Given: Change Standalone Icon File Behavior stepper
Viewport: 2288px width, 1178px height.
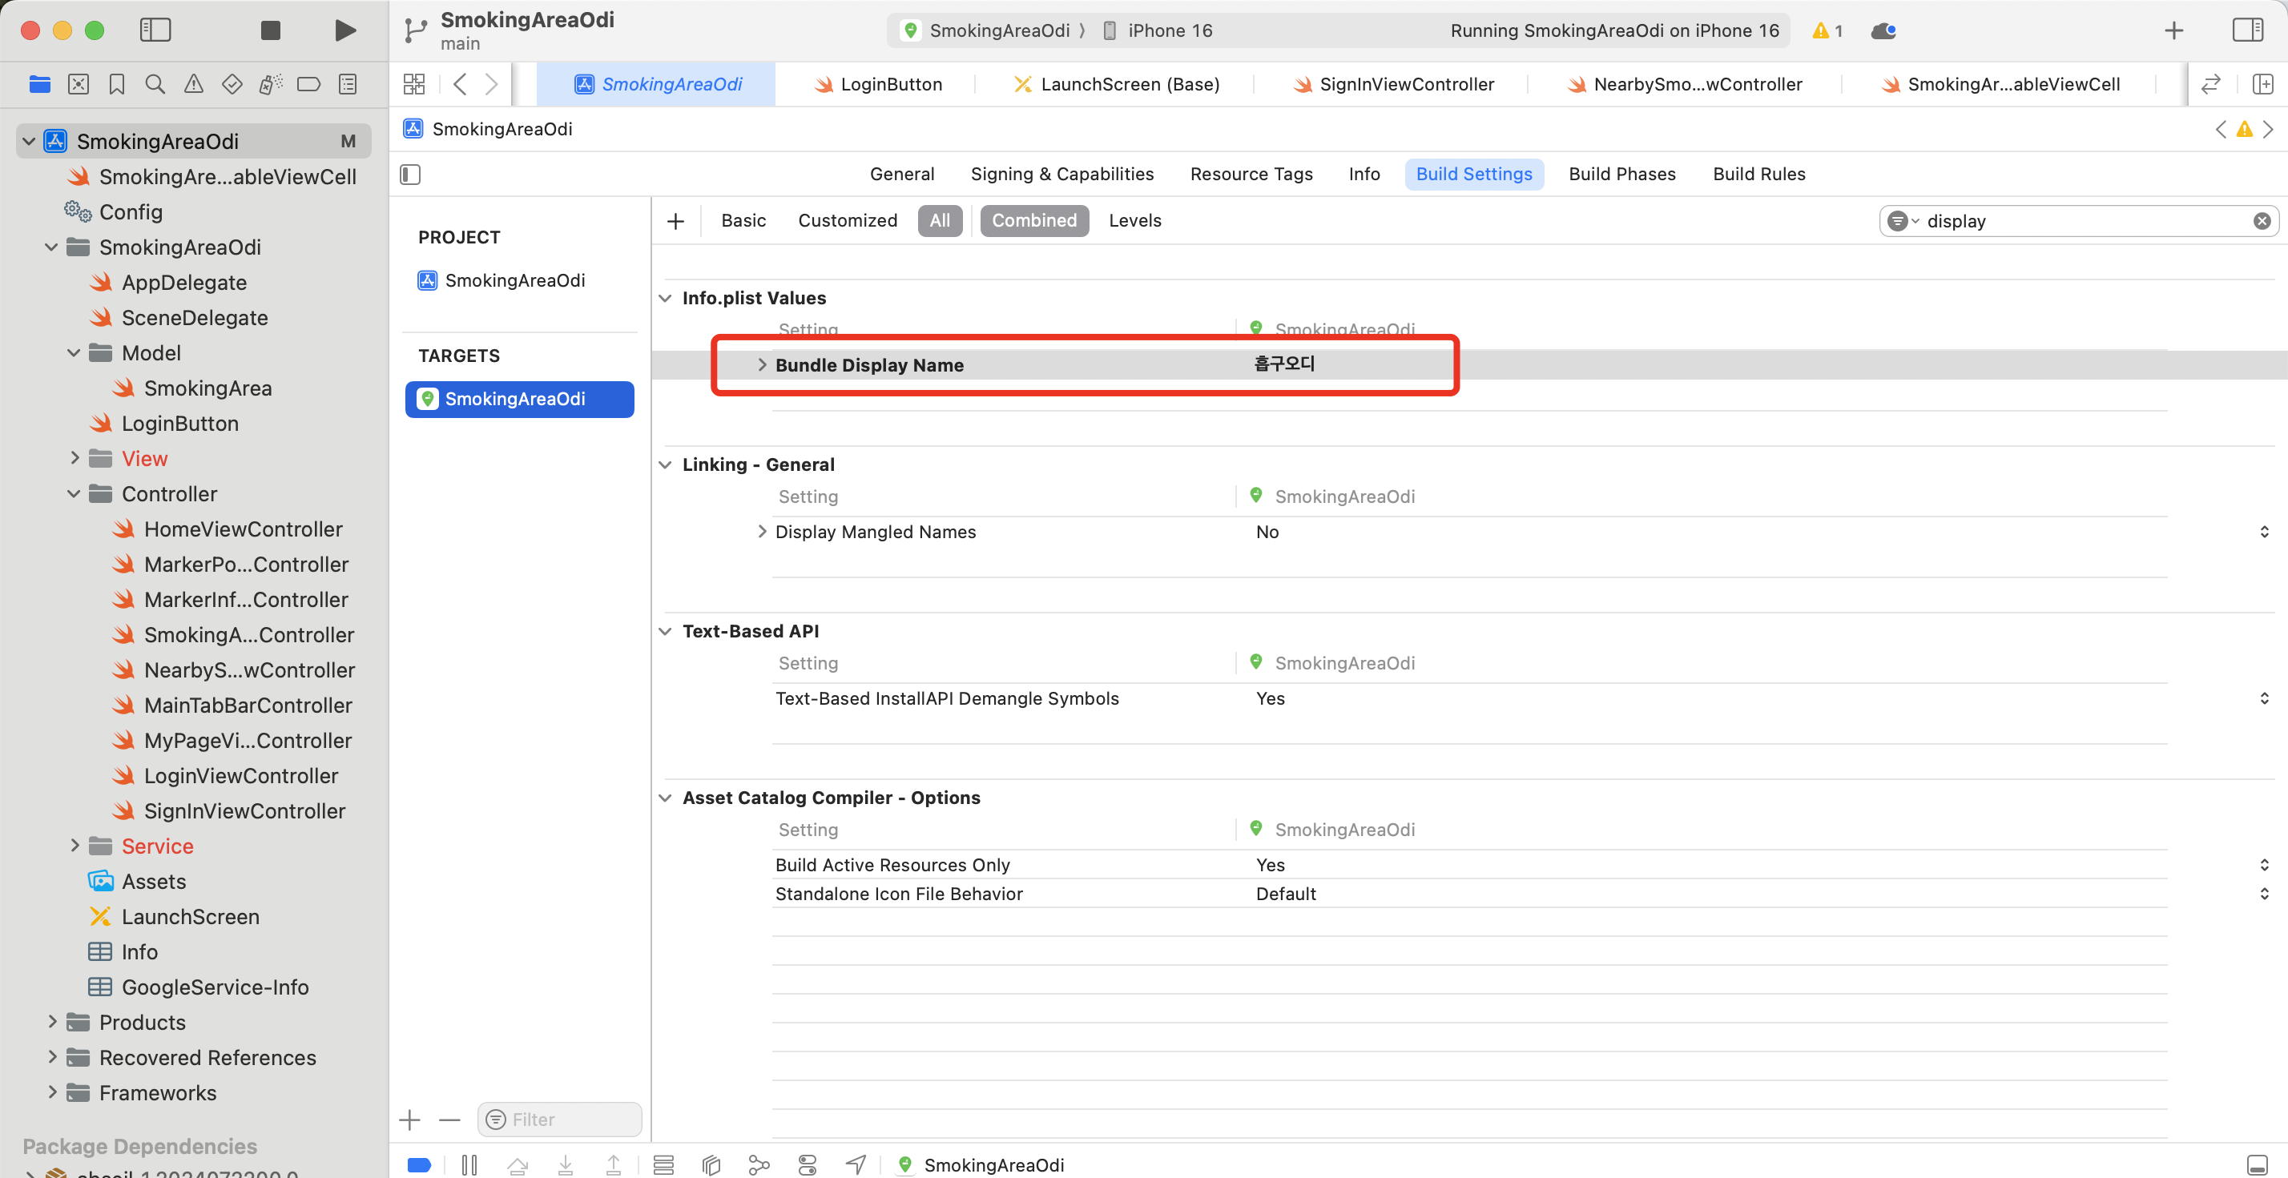Looking at the screenshot, I should pos(2263,894).
